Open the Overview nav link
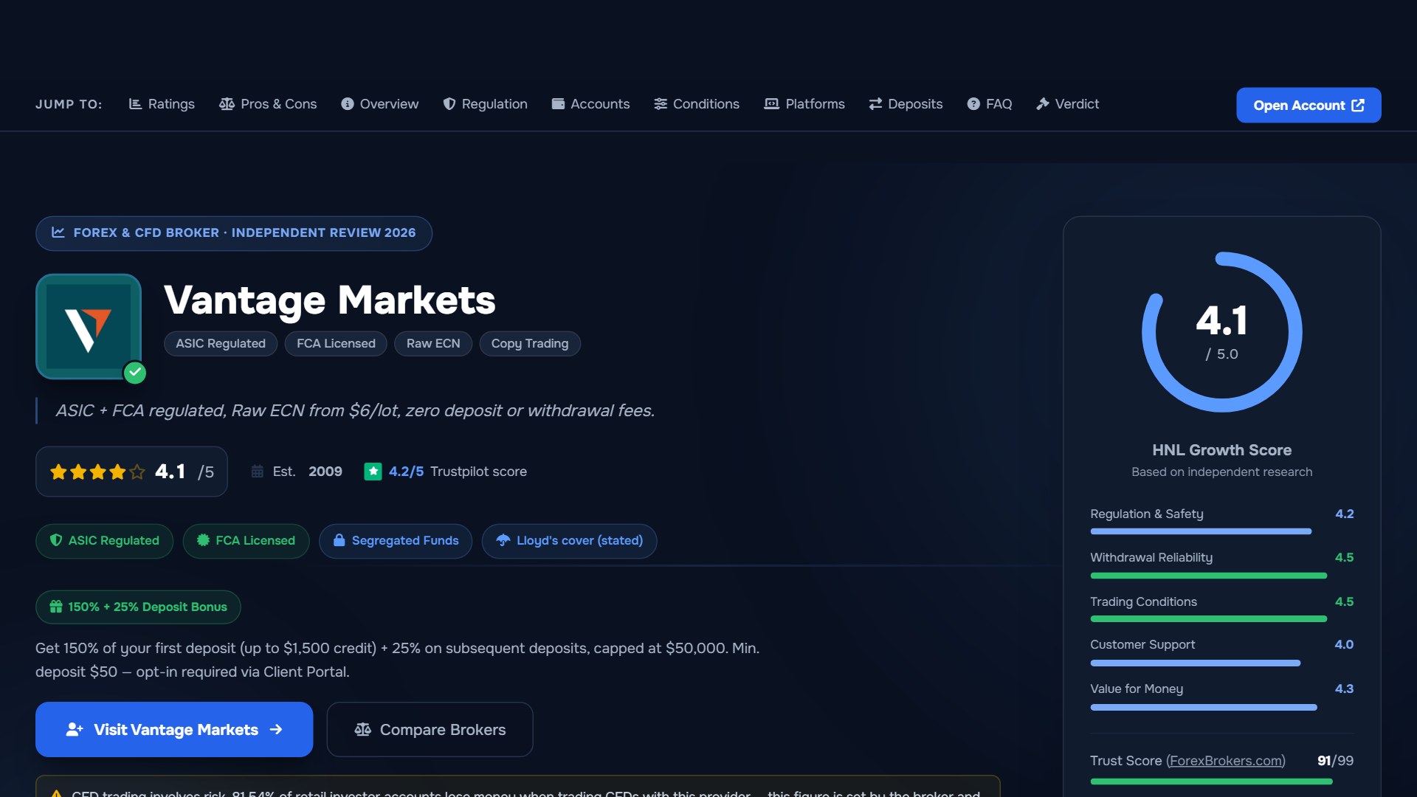Screen dimensions: 1417x797 [x=380, y=104]
